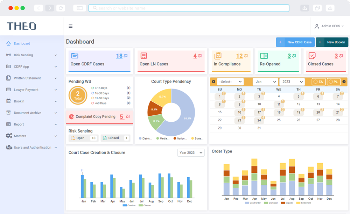Expand the Lawyer Payment menu chevron
Screen dimensions: 350x214
56,90
